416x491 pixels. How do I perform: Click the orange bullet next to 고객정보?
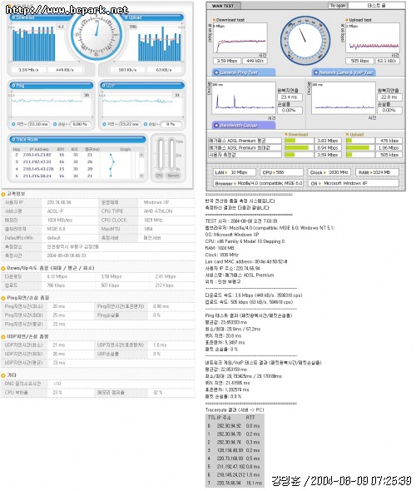click(x=3, y=195)
